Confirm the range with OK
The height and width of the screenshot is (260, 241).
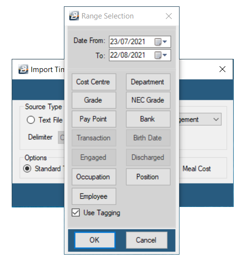coord(95,240)
